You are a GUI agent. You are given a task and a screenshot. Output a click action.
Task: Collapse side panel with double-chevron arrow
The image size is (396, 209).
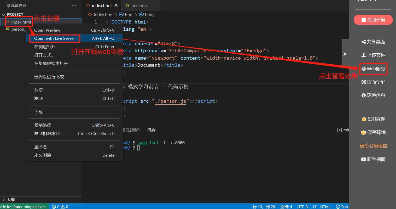(345, 54)
